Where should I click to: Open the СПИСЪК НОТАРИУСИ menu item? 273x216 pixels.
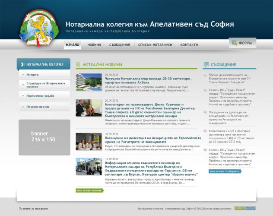coord(155,45)
